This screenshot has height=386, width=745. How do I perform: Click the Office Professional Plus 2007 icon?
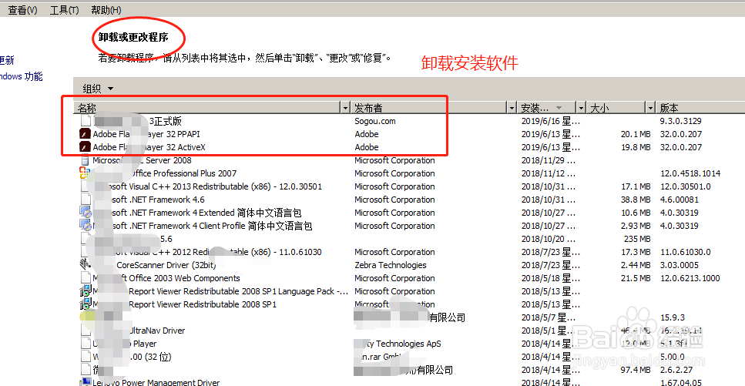[x=85, y=173]
